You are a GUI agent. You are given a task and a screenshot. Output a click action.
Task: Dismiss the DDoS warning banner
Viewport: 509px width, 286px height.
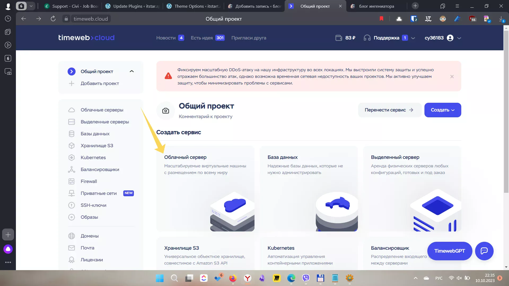click(x=452, y=77)
